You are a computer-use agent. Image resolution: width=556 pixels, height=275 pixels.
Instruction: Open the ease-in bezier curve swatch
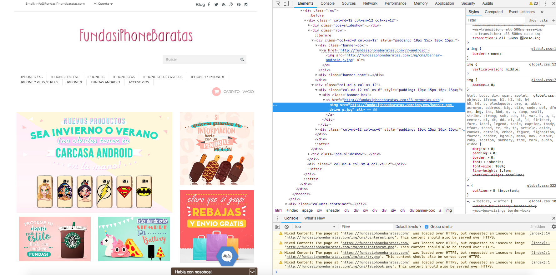[x=522, y=38]
